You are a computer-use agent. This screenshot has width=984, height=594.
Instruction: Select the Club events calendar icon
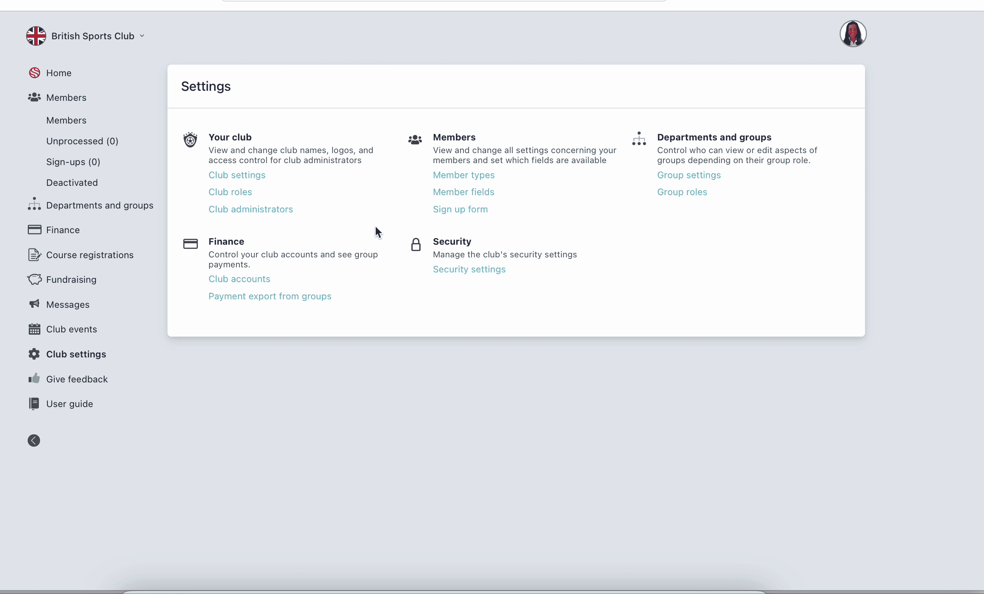coord(34,329)
